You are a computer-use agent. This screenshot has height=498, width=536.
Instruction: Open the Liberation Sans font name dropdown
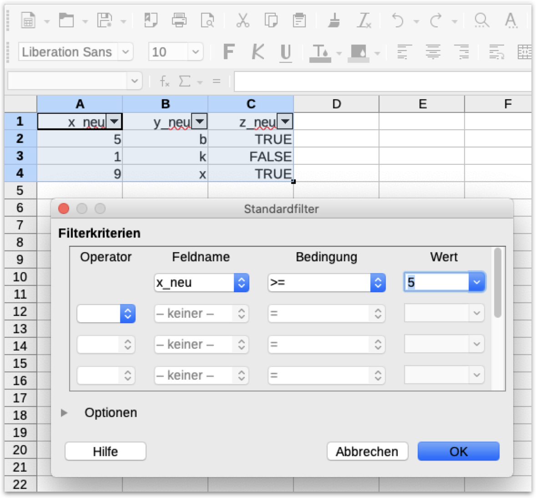click(126, 52)
